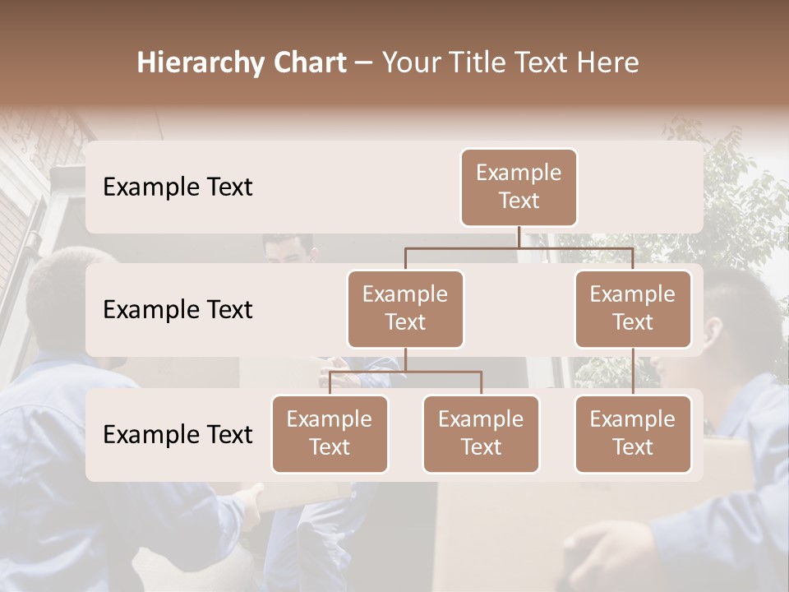Select the background photo man's face below top band
Screen dimensions: 789x592
point(289,249)
